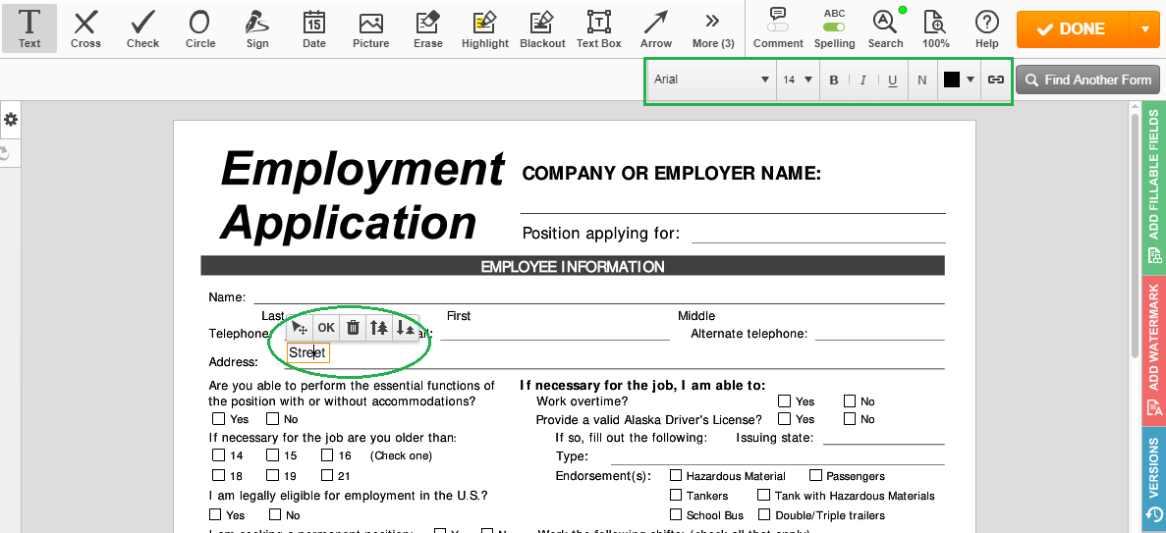Toggle the Spelling check switch

(x=834, y=27)
